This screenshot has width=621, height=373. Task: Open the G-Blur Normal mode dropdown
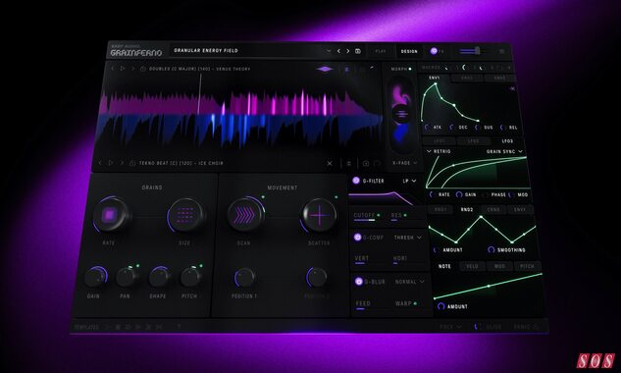tap(409, 282)
